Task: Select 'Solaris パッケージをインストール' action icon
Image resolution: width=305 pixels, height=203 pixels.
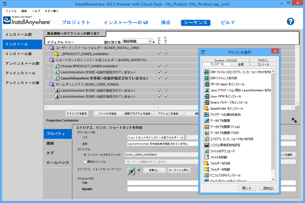Action: [206, 103]
